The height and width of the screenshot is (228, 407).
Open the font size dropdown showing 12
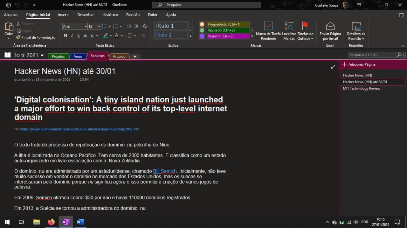pyautogui.click(x=94, y=26)
